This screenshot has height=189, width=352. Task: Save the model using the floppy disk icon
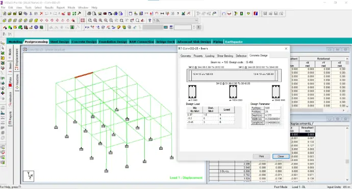[20, 14]
